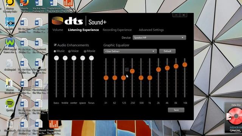Click the 31 Hz equalizer slider knob
The height and width of the screenshot is (136, 242).
(106, 78)
